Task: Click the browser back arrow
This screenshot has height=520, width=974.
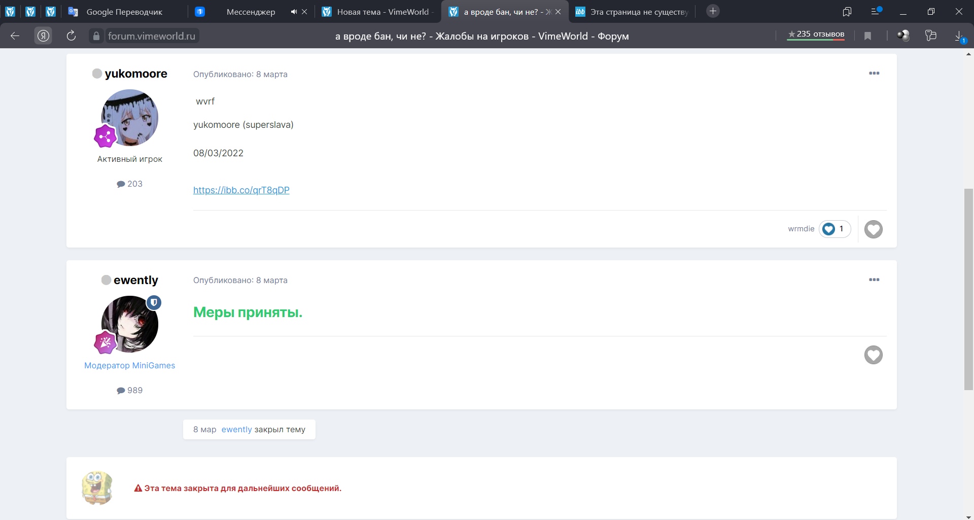Action: 15,36
